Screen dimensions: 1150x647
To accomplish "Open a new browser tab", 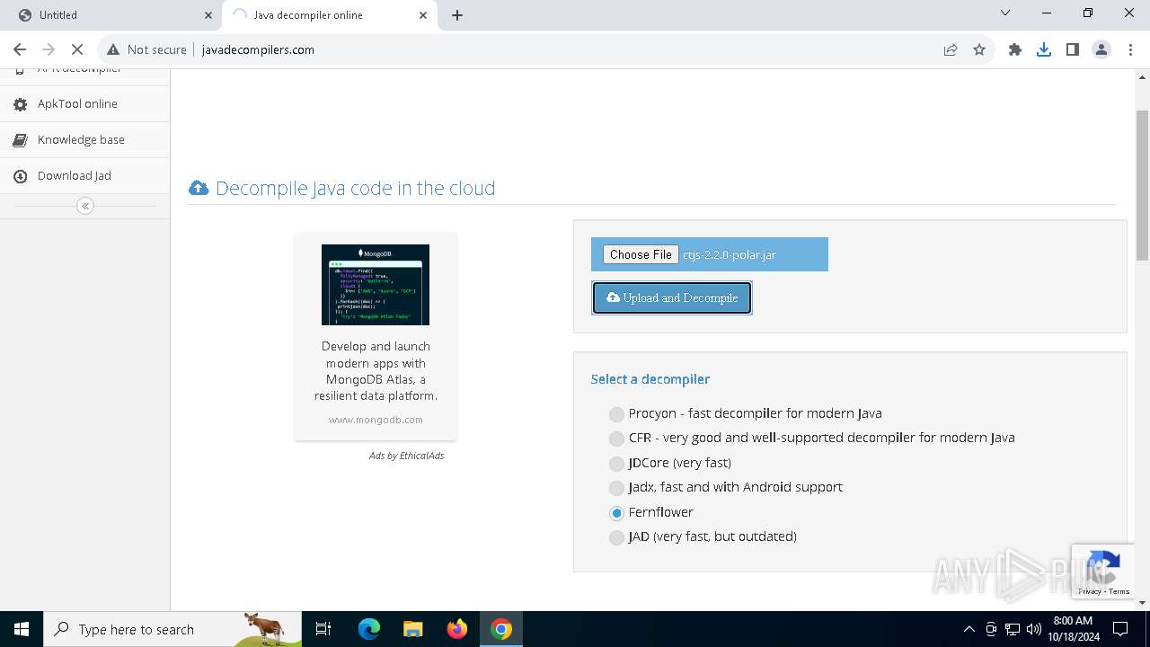I will pos(456,15).
